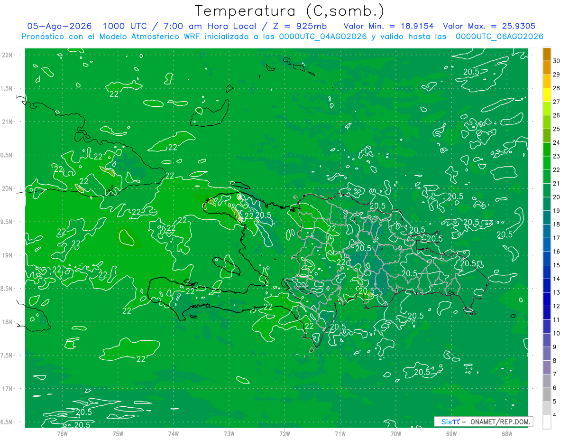
Task: Click the "70W" longitude axis label
Action: [x=396, y=433]
